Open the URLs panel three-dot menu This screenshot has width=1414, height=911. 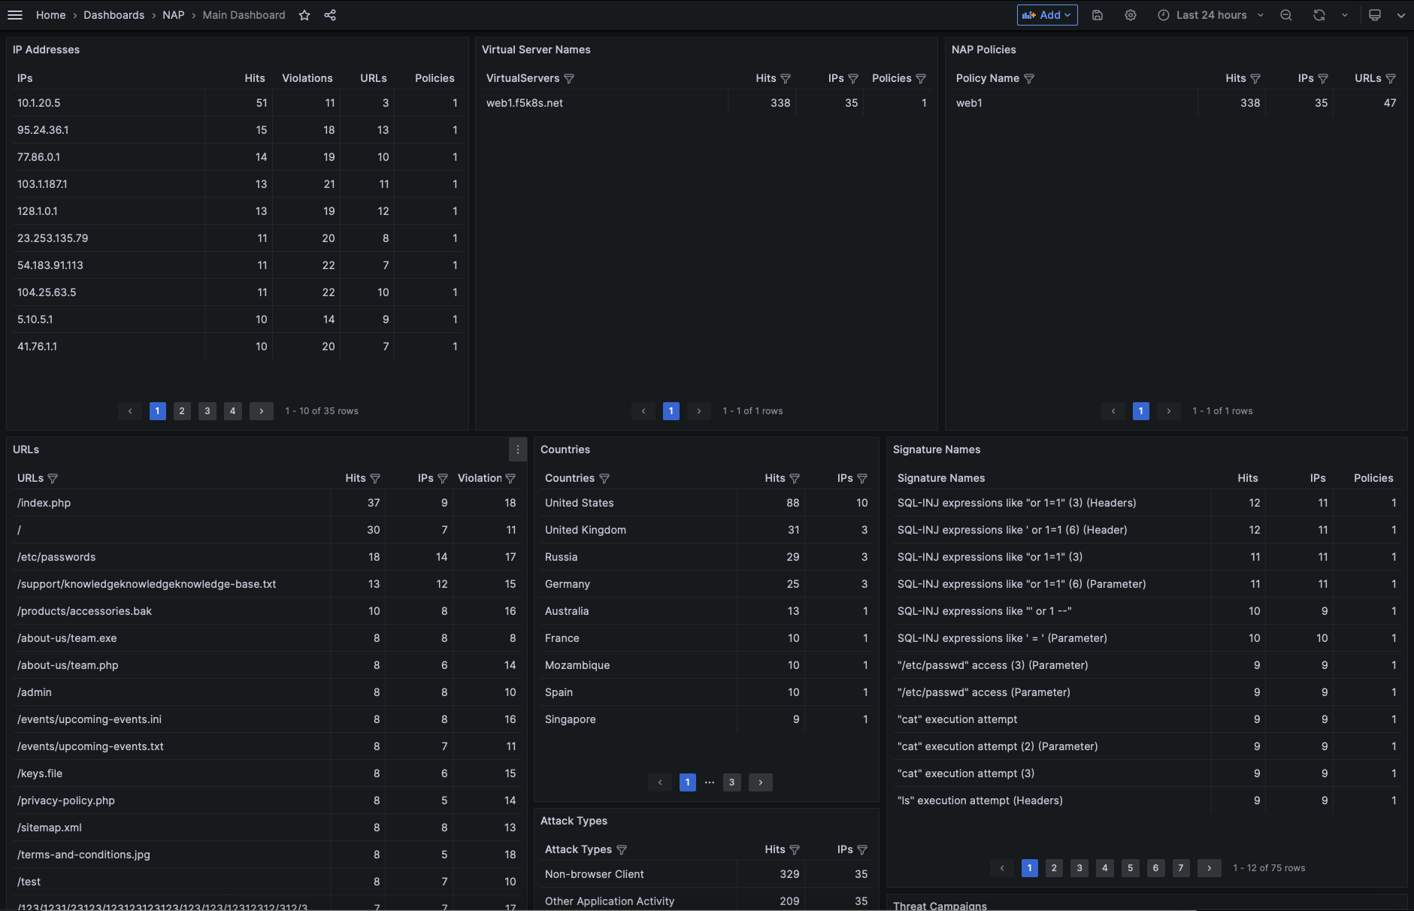coord(518,449)
